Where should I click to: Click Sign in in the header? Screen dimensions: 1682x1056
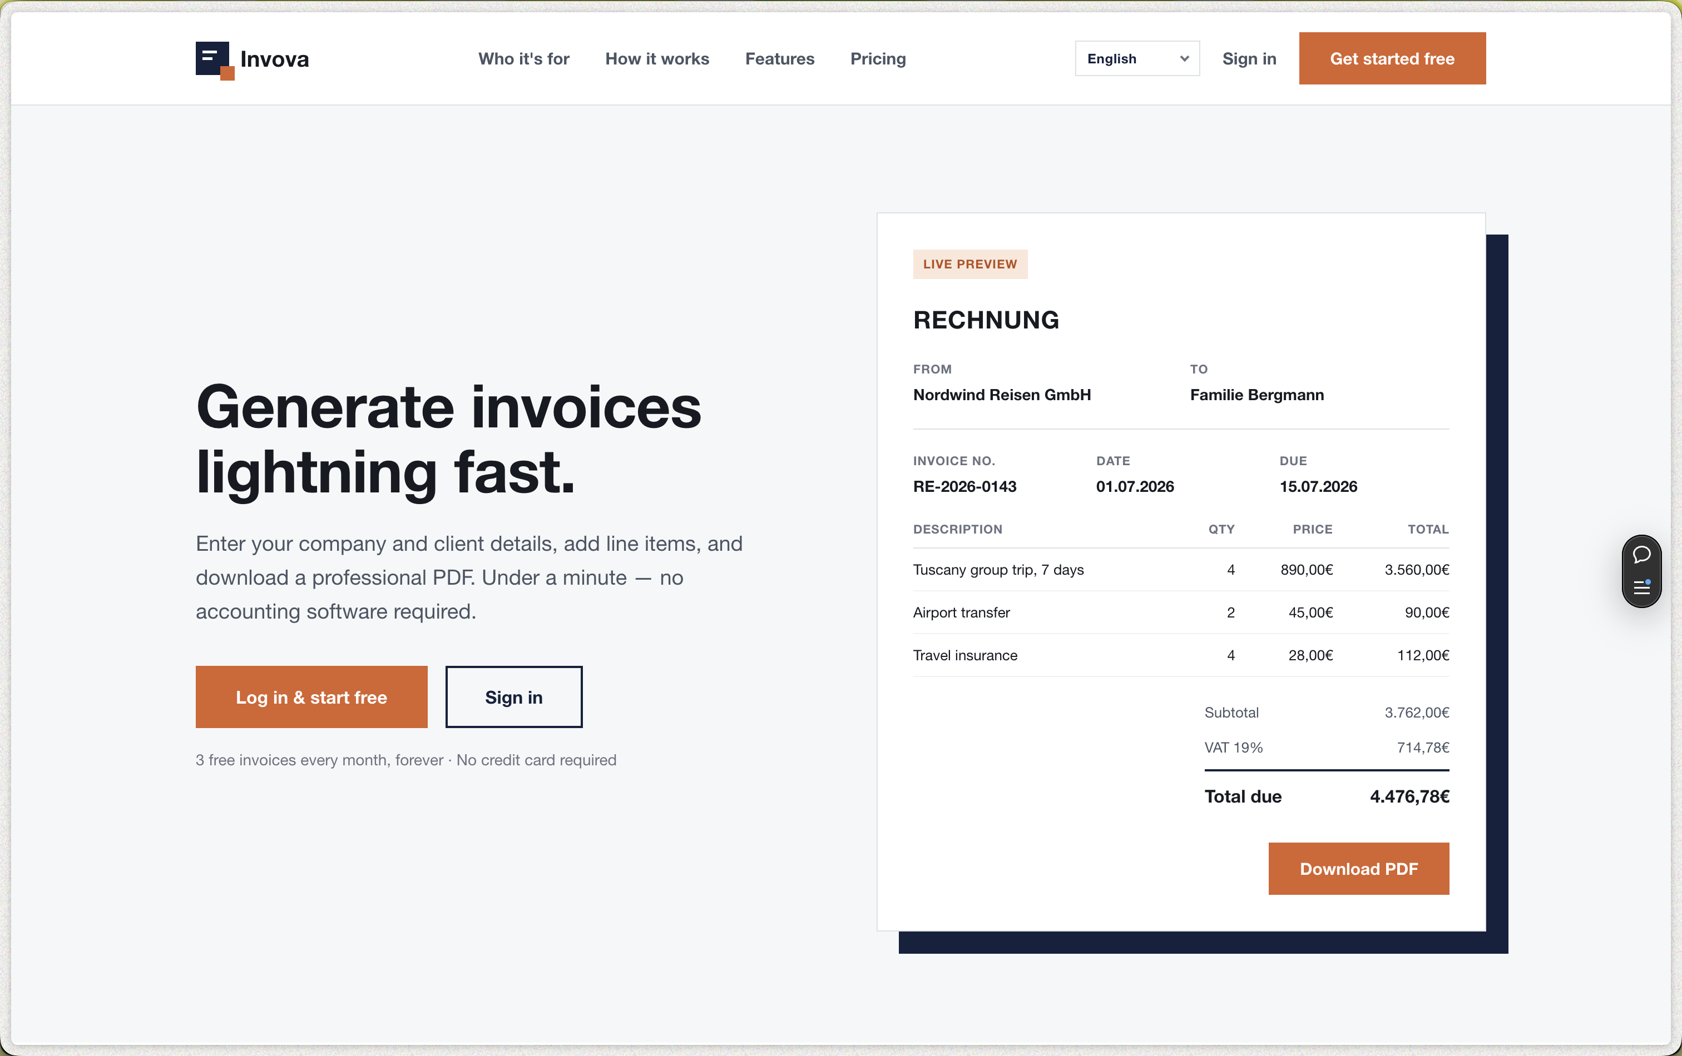point(1249,58)
